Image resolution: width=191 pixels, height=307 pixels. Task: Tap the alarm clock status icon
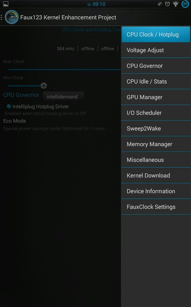(x=168, y=4)
